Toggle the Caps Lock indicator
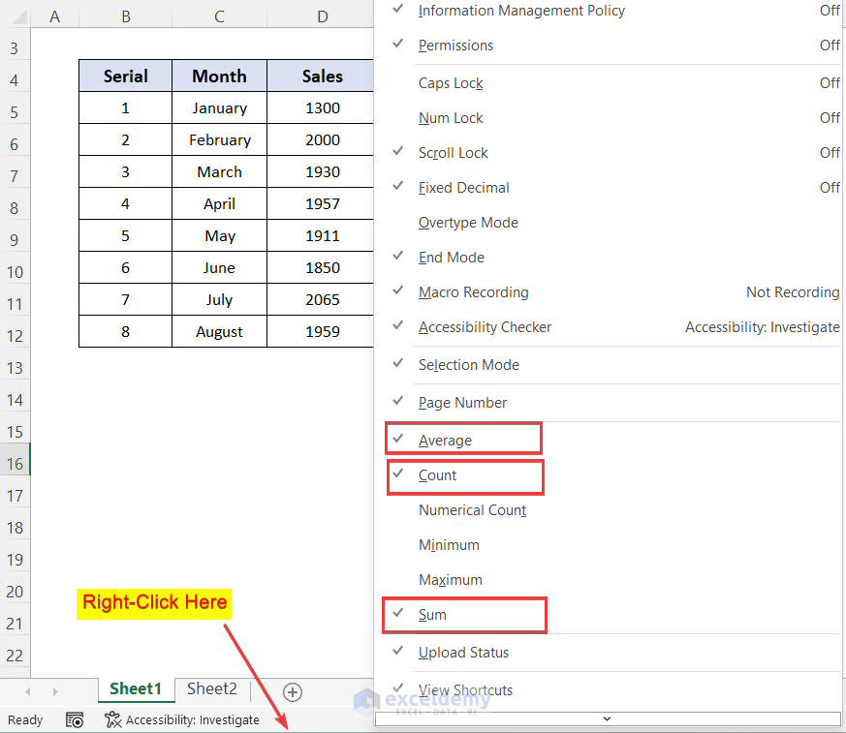The width and height of the screenshot is (846, 733). point(451,82)
